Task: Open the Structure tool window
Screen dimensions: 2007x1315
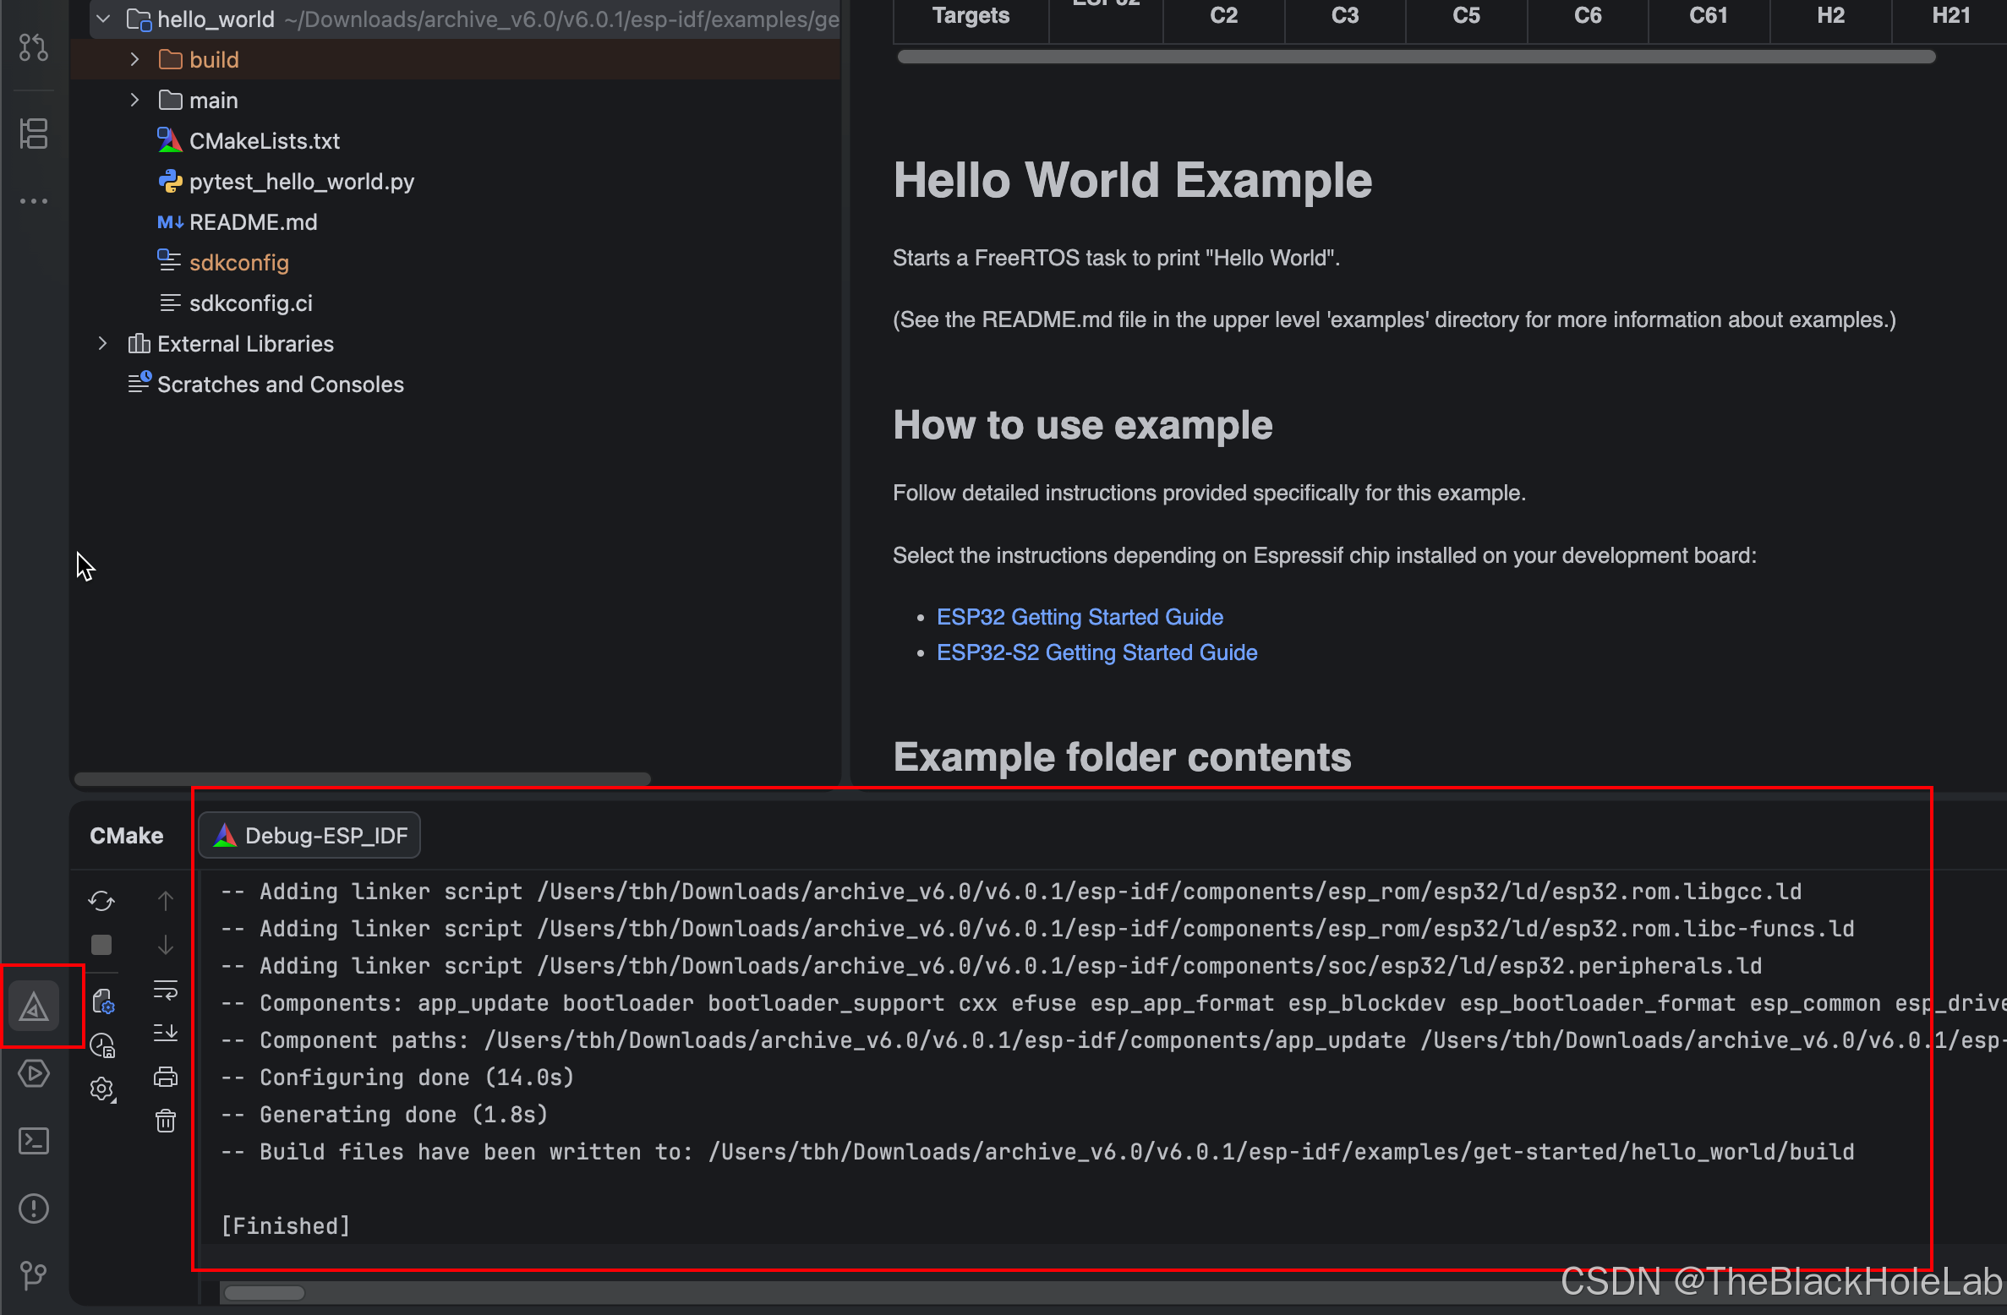Action: pos(34,133)
